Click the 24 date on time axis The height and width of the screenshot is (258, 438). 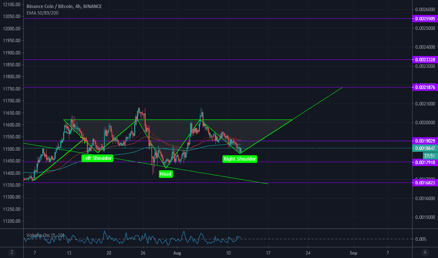coord(308,253)
